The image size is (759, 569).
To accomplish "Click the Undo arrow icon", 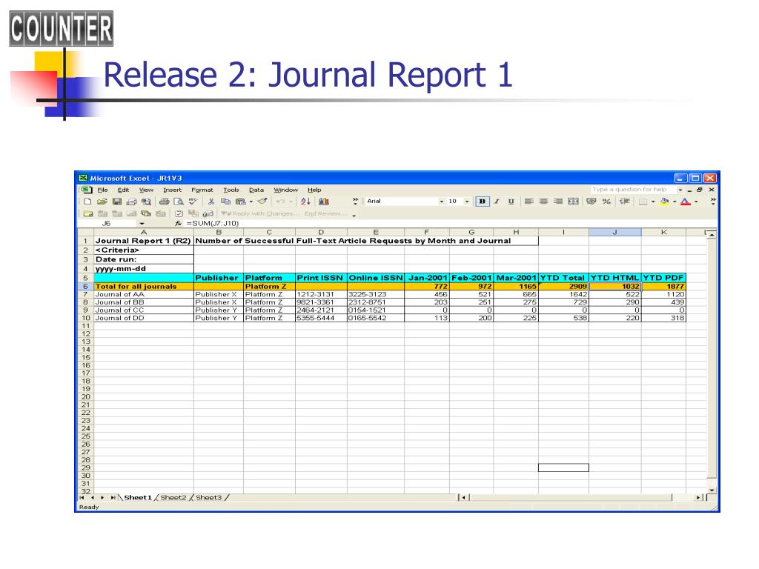I will pyautogui.click(x=279, y=202).
